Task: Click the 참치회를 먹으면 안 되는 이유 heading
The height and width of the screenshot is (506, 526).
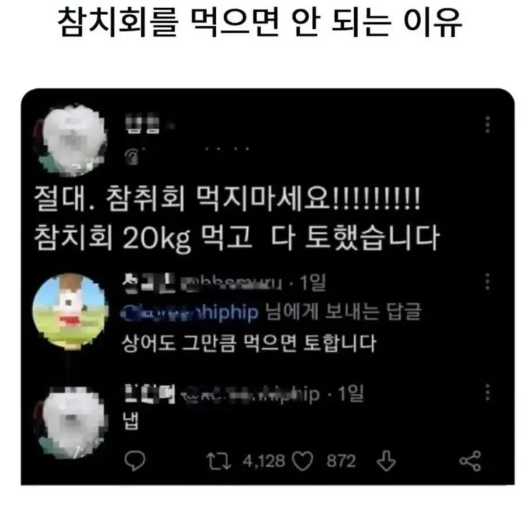Action: coord(259,22)
